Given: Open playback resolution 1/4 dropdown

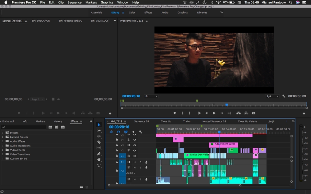Looking at the screenshot, I should pos(272,96).
